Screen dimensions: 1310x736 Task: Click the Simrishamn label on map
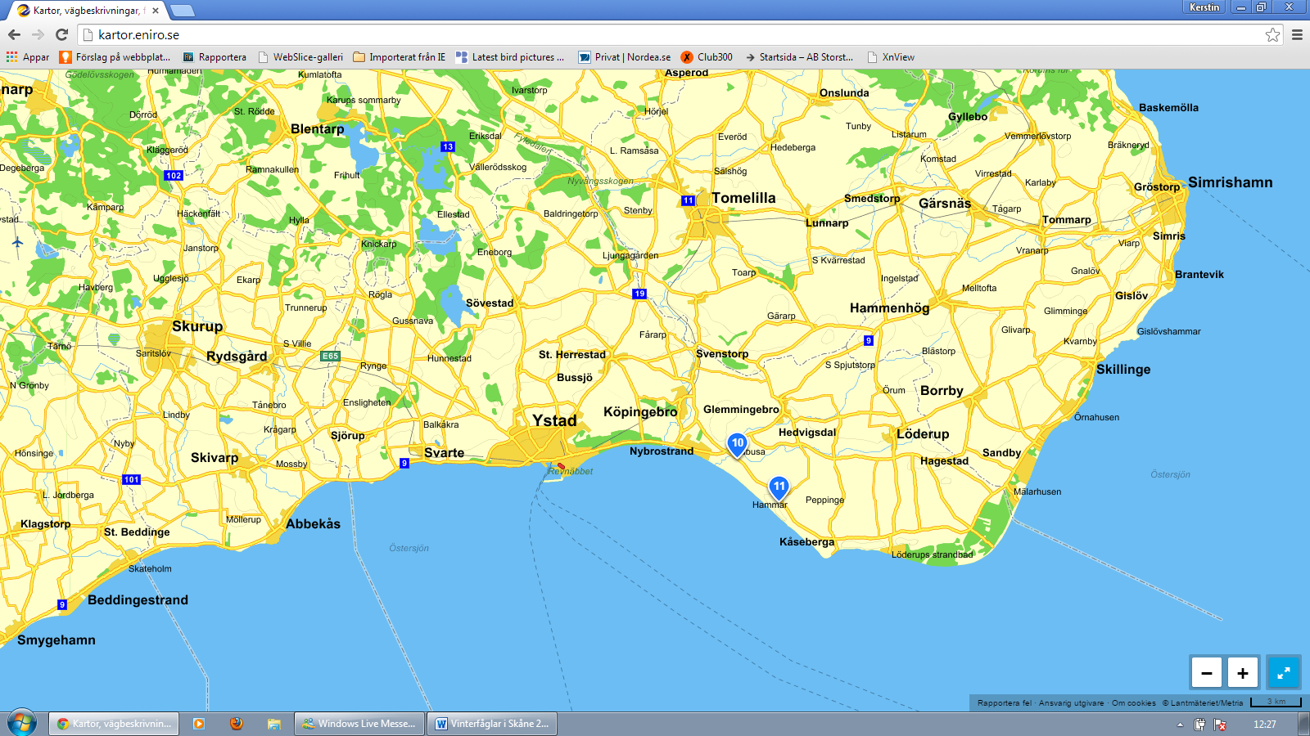(1230, 182)
